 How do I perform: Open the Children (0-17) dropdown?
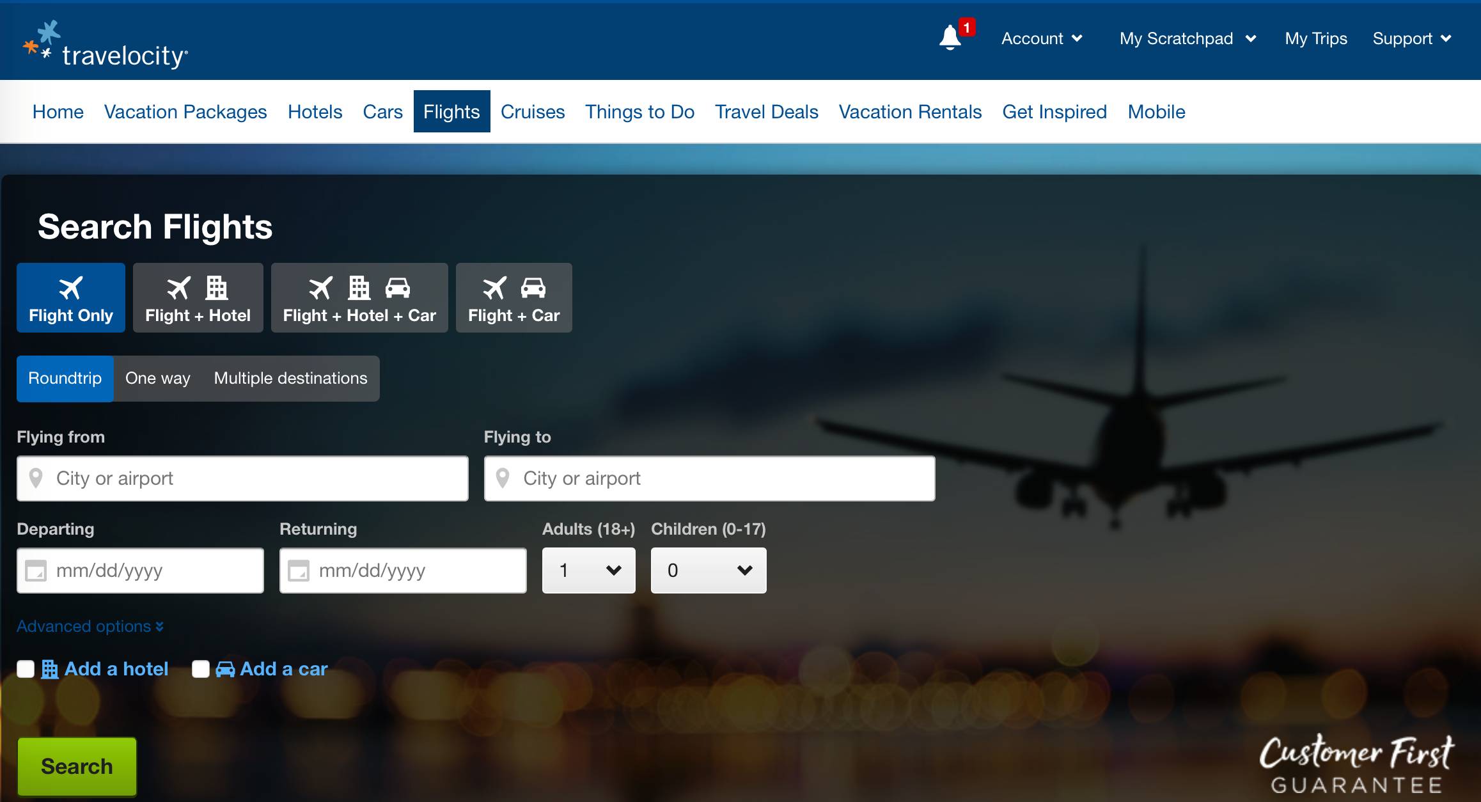tap(708, 570)
